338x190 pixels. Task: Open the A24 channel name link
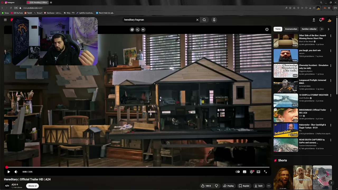[14, 184]
